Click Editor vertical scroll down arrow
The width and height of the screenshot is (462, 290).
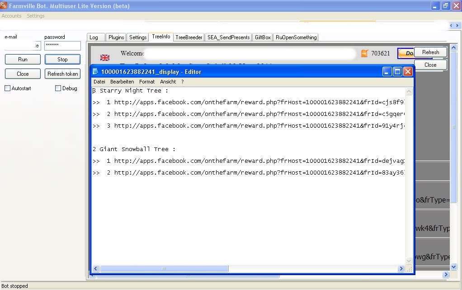click(409, 261)
